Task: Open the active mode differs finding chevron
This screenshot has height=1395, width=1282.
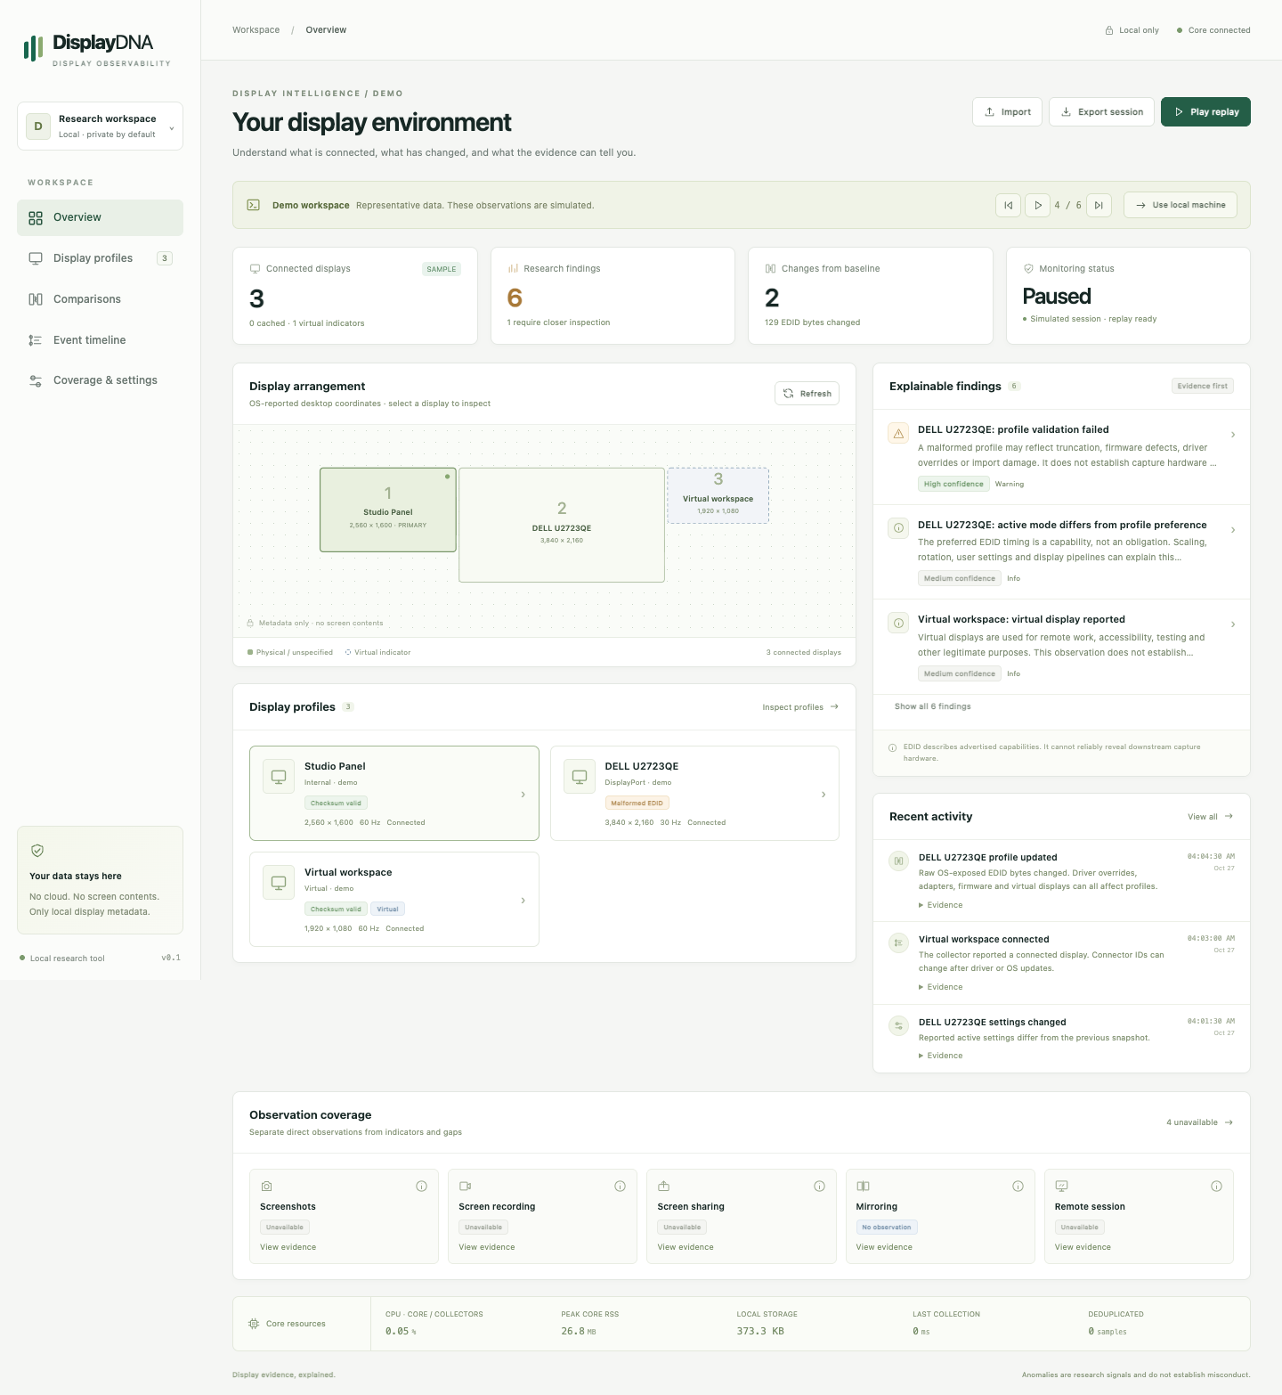Action: coord(1233,530)
